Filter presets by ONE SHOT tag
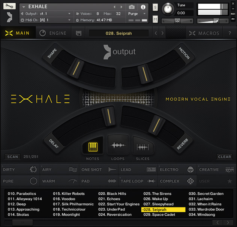 pyautogui.click(x=99, y=169)
